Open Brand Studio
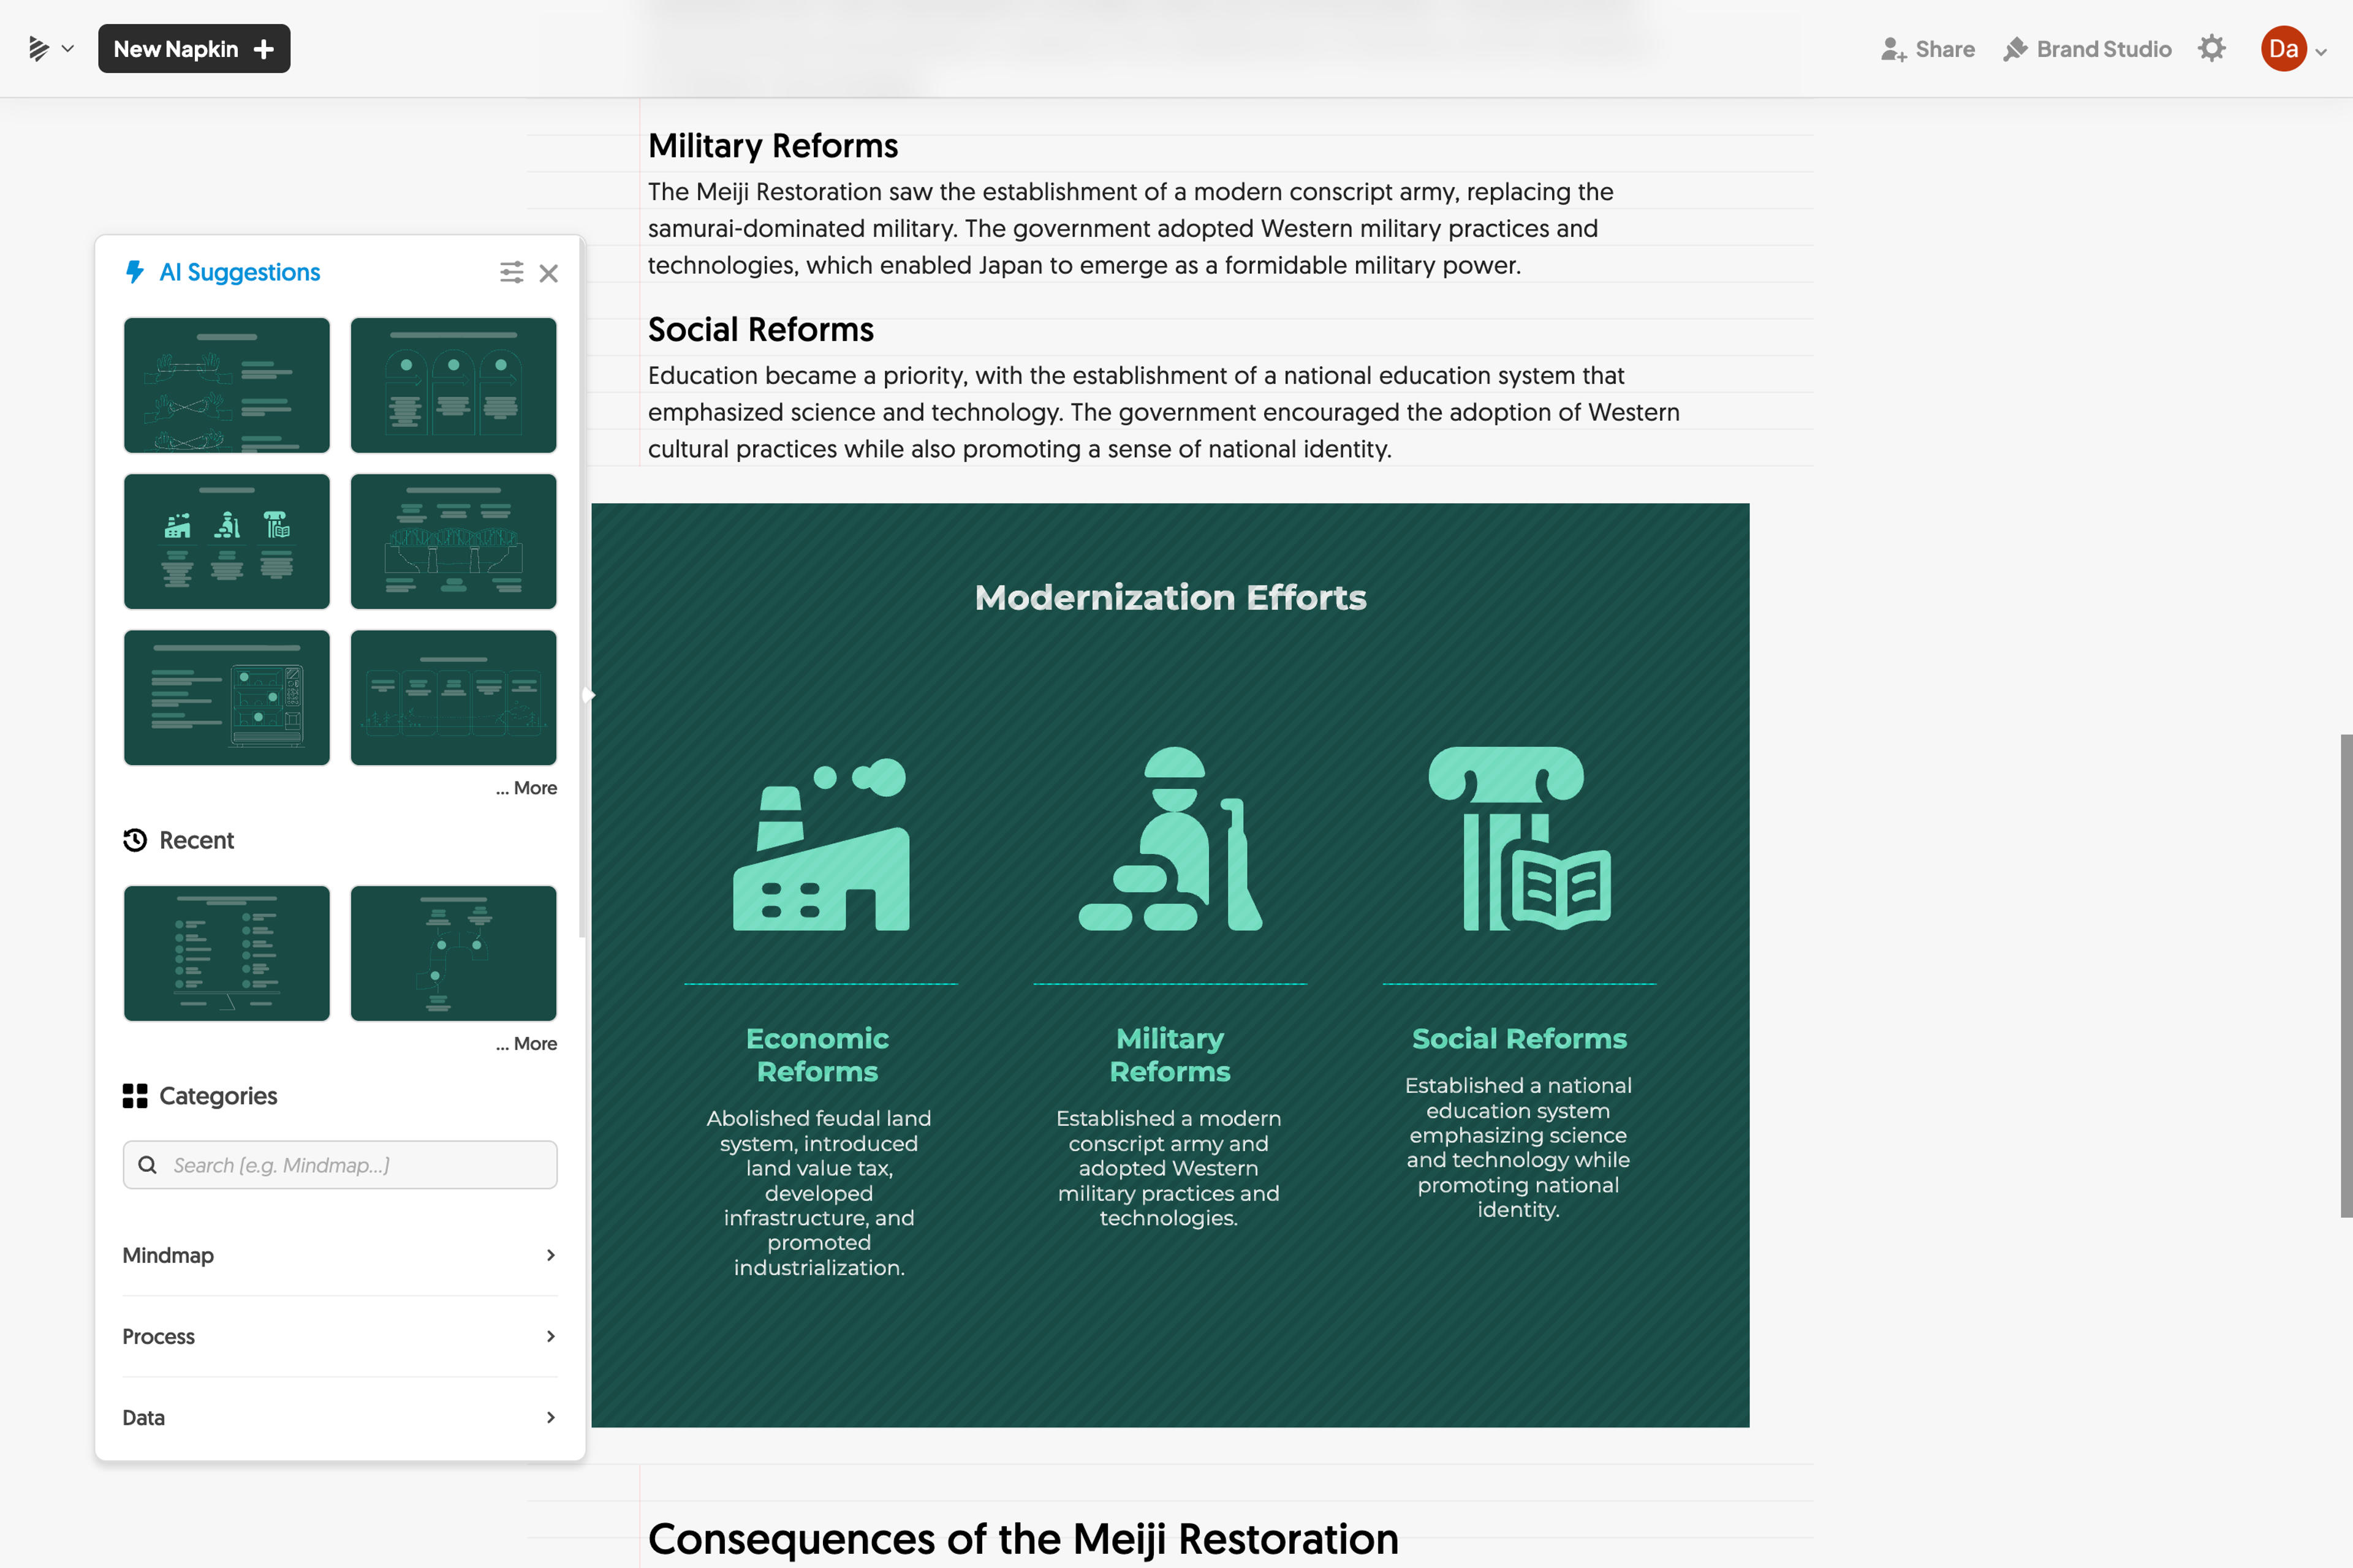The image size is (2353, 1568). [x=2087, y=49]
